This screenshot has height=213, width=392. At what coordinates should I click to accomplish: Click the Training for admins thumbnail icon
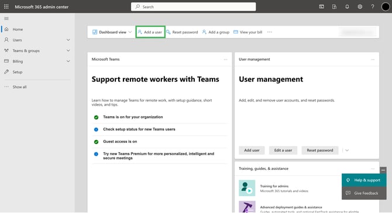(x=247, y=188)
